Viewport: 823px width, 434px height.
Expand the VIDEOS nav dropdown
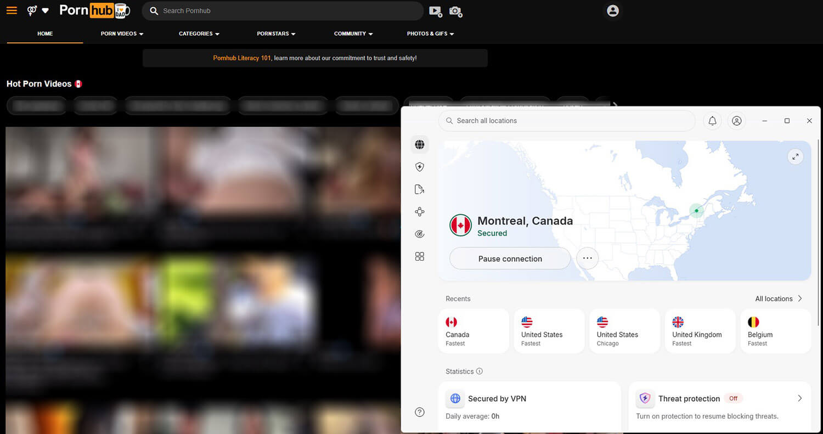pyautogui.click(x=122, y=33)
